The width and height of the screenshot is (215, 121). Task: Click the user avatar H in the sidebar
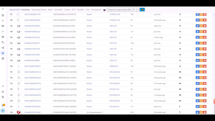(x=3, y=111)
